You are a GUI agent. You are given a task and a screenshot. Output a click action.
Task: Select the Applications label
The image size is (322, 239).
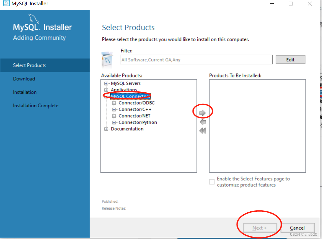(x=124, y=90)
